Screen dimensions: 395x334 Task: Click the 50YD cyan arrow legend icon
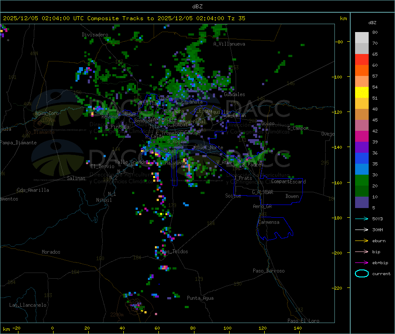pyautogui.click(x=362, y=219)
